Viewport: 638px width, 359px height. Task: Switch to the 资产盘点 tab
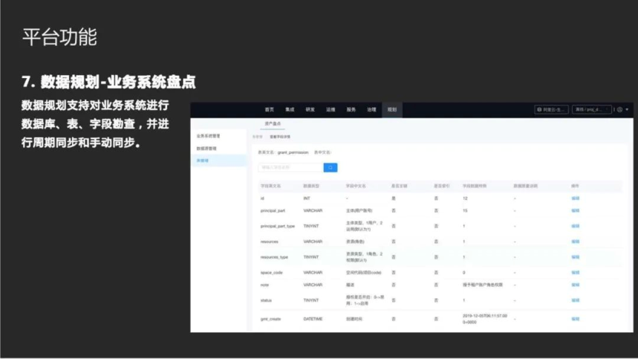click(273, 123)
